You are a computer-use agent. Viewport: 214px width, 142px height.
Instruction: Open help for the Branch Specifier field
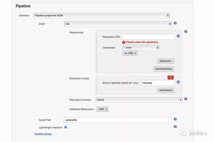(x=178, y=82)
